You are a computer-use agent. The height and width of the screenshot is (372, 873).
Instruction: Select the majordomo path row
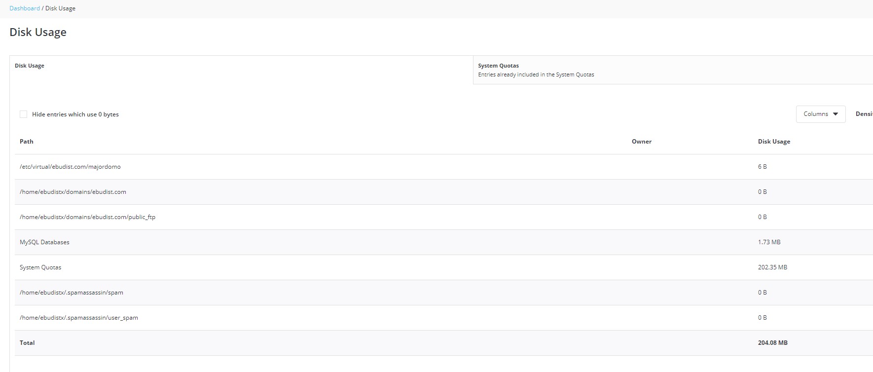point(70,167)
